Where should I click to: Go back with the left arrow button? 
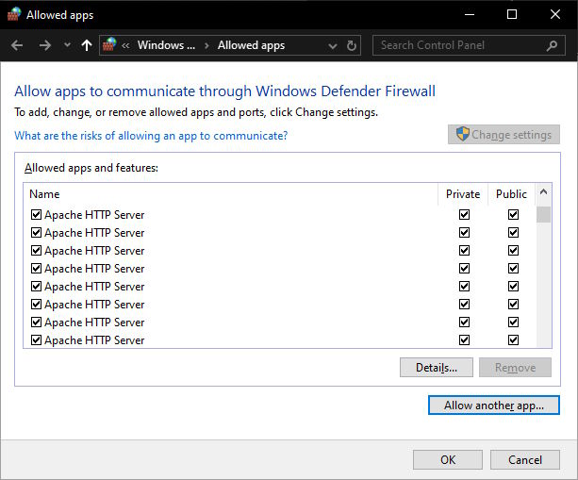(17, 45)
